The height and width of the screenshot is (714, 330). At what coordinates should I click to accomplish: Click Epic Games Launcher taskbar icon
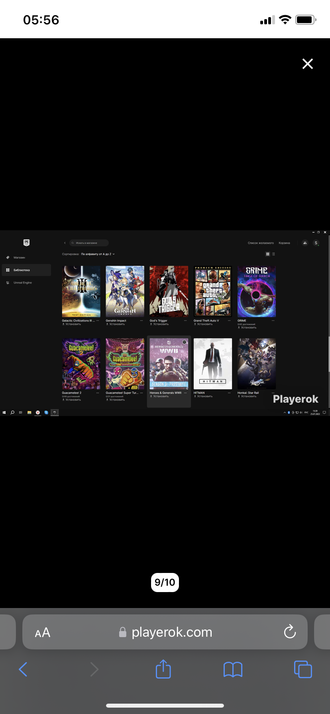pyautogui.click(x=55, y=412)
